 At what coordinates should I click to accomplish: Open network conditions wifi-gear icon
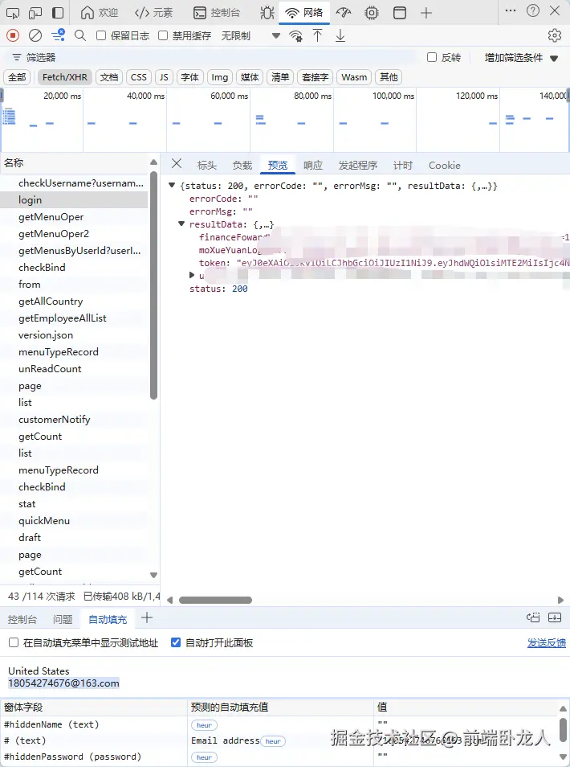coord(295,35)
